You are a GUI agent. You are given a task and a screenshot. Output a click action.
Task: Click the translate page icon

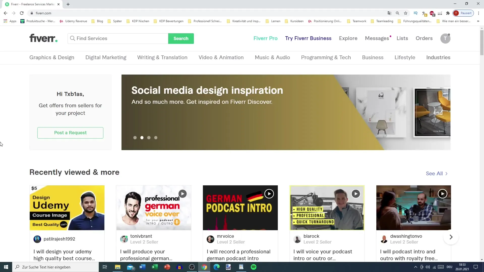coord(389,13)
